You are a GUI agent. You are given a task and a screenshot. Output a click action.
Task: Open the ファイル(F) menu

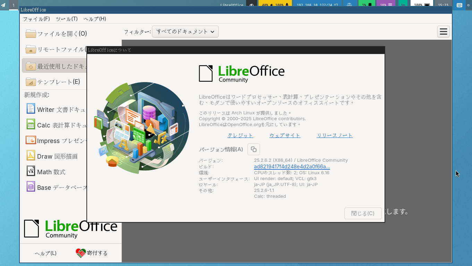click(36, 19)
